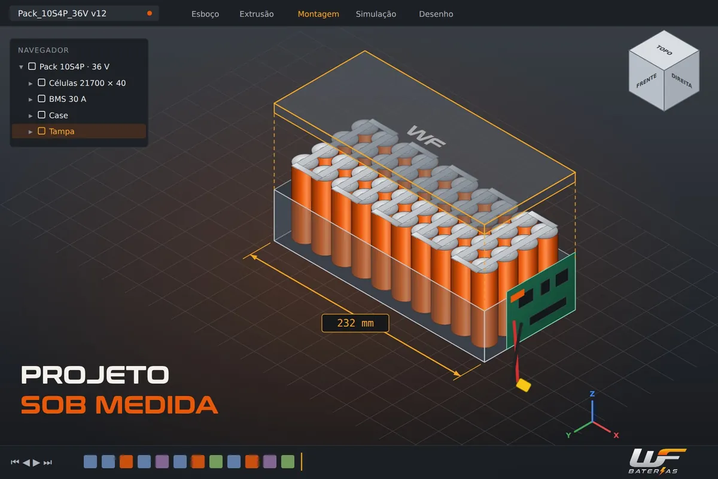Collapse the Pack 10S4P · 36 V tree node

pyautogui.click(x=22, y=67)
